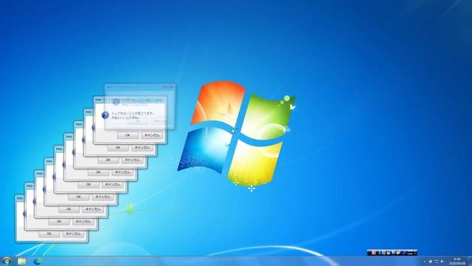Click キャンセル in the frontmost message dialog
This screenshot has width=472, height=266.
(x=152, y=135)
